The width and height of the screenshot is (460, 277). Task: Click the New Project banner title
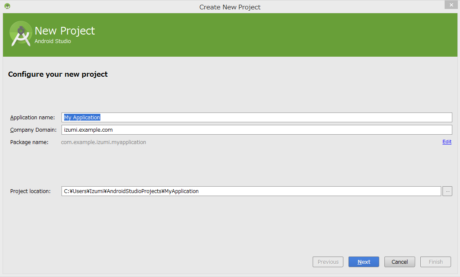tap(65, 31)
